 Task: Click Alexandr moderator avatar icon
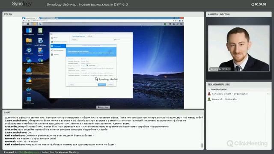tap(209, 99)
